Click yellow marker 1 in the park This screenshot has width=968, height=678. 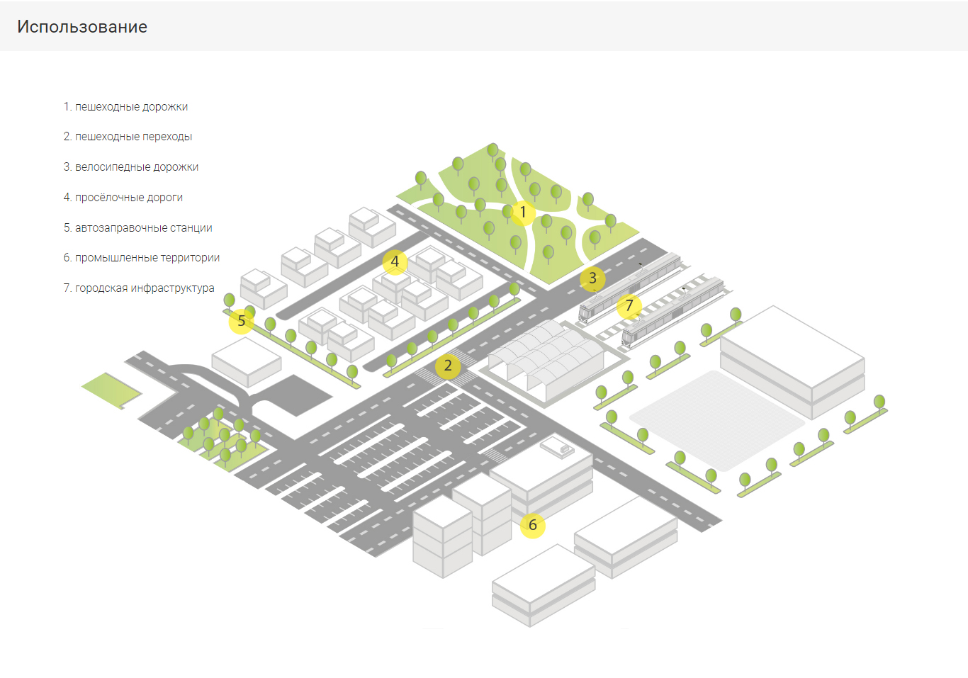[523, 213]
